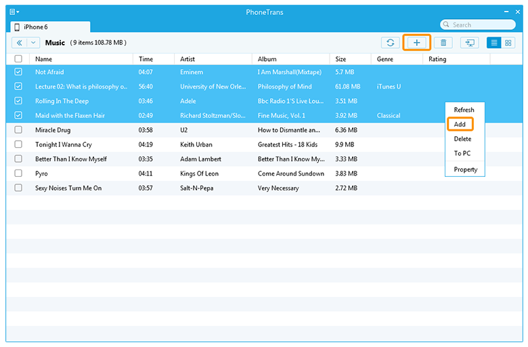Sort list by Size column header
The image size is (528, 347).
click(x=340, y=59)
